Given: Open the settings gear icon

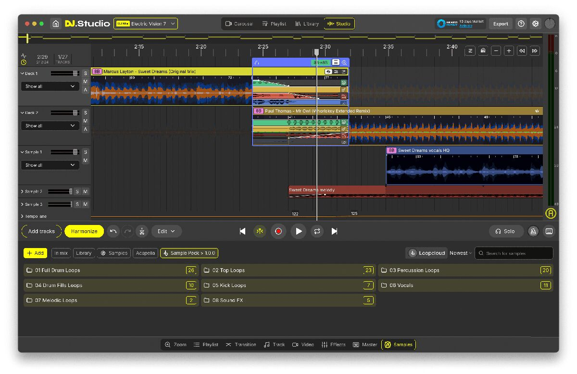Looking at the screenshot, I should click(535, 24).
